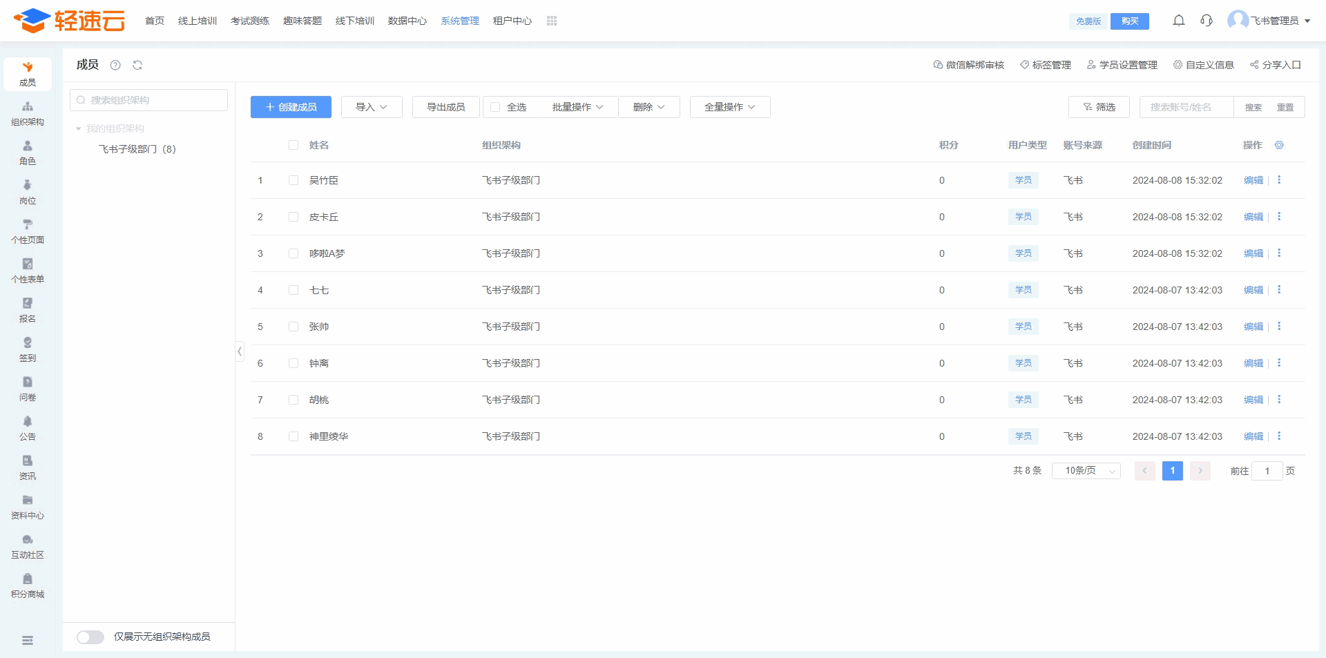Click the column settings gear icon
The image size is (1326, 658).
1278,145
